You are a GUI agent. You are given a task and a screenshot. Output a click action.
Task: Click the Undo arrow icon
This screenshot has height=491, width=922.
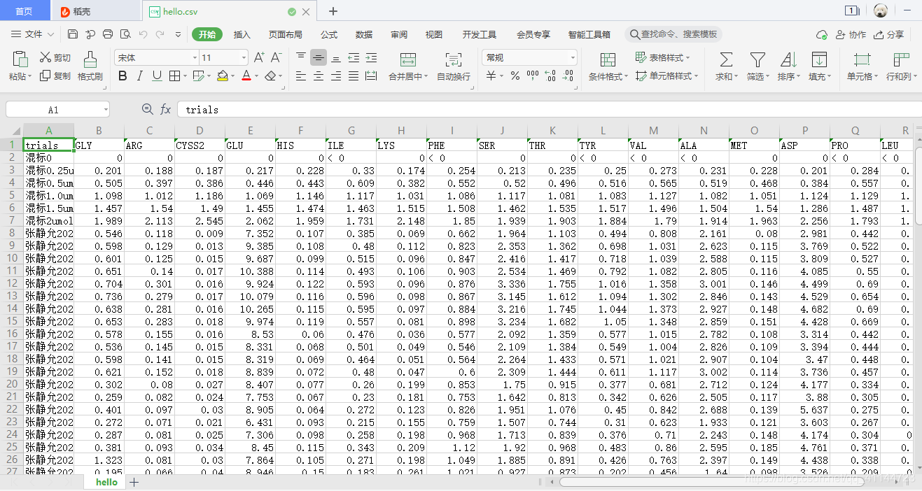(143, 34)
